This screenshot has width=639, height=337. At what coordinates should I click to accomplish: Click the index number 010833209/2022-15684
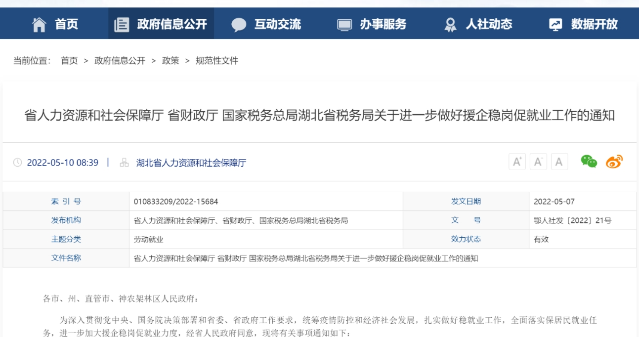click(x=176, y=202)
